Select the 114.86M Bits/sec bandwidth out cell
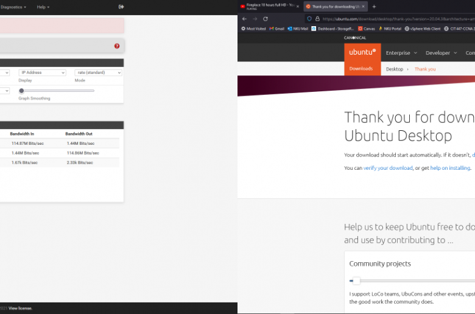The height and width of the screenshot is (314, 475). point(83,153)
